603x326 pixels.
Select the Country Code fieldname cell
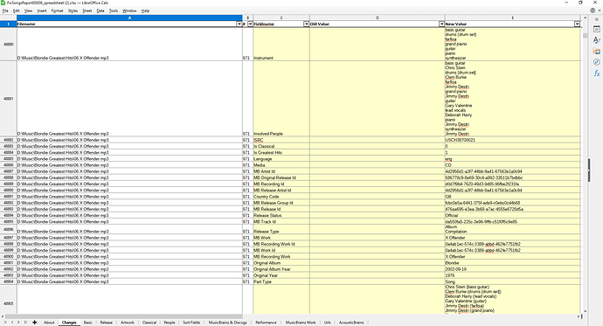(x=281, y=197)
